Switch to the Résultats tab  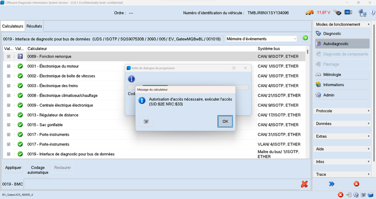click(34, 26)
